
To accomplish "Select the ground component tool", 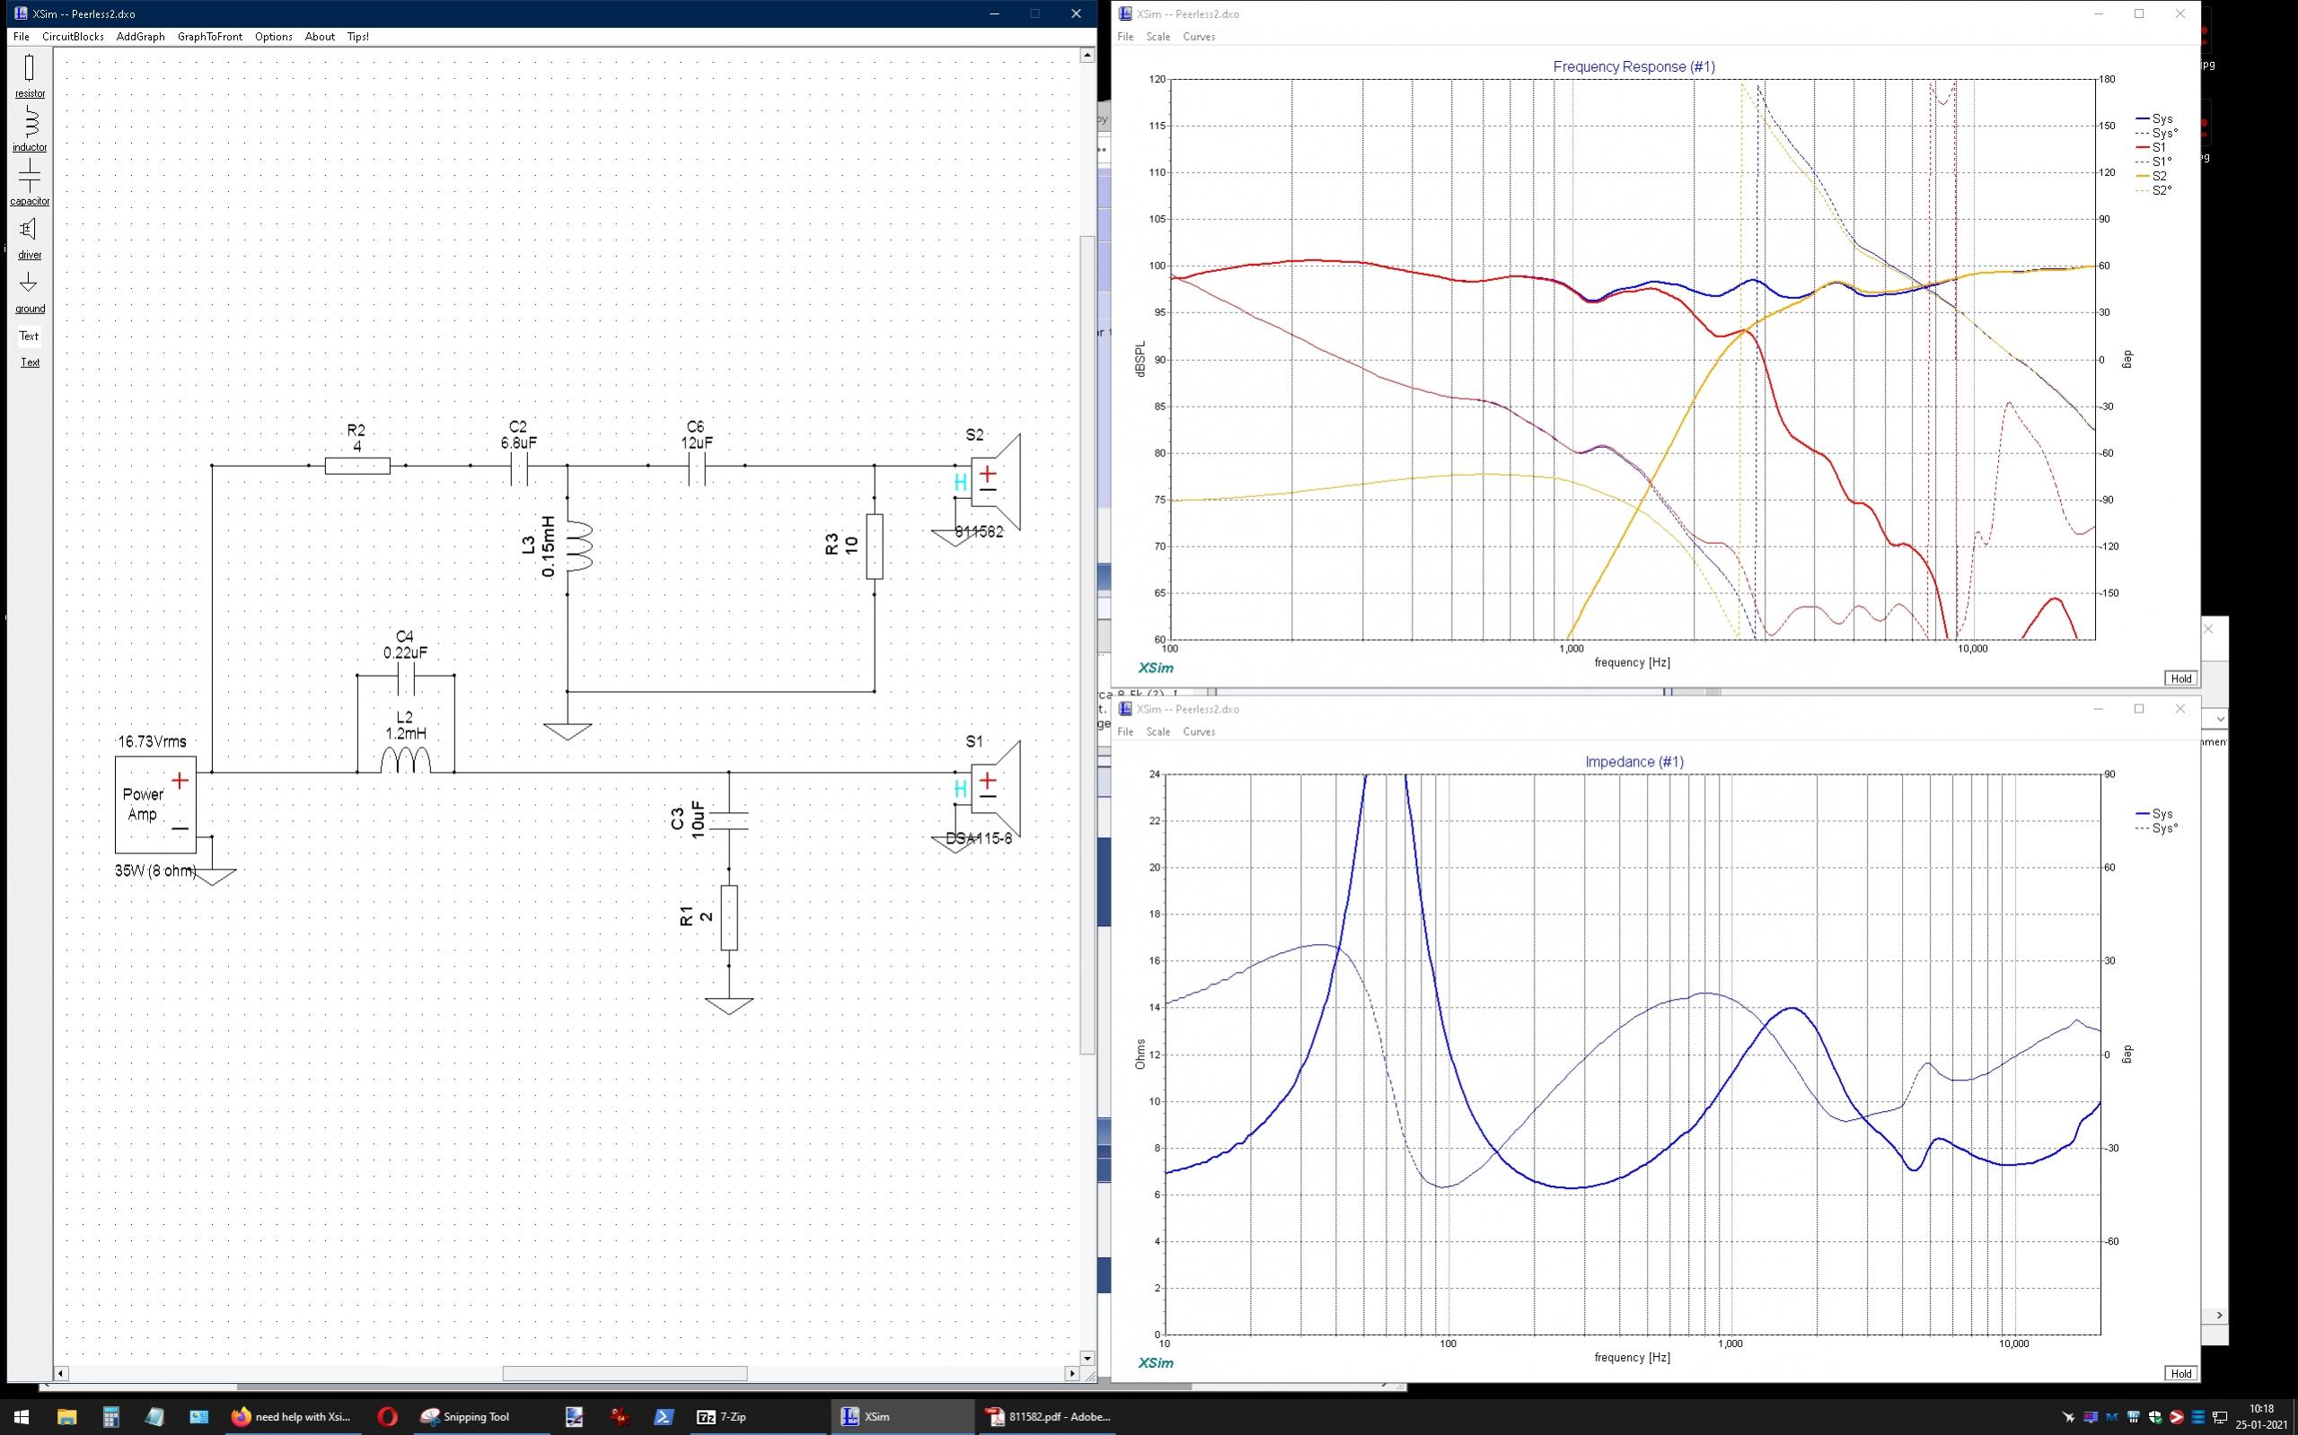I will point(30,292).
